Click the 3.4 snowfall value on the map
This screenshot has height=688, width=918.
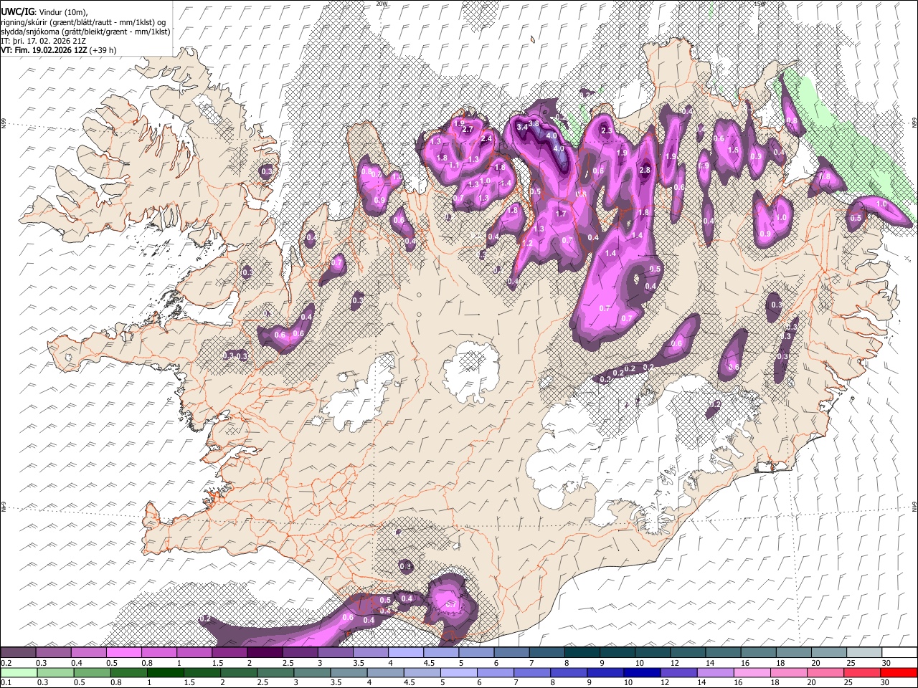[522, 127]
